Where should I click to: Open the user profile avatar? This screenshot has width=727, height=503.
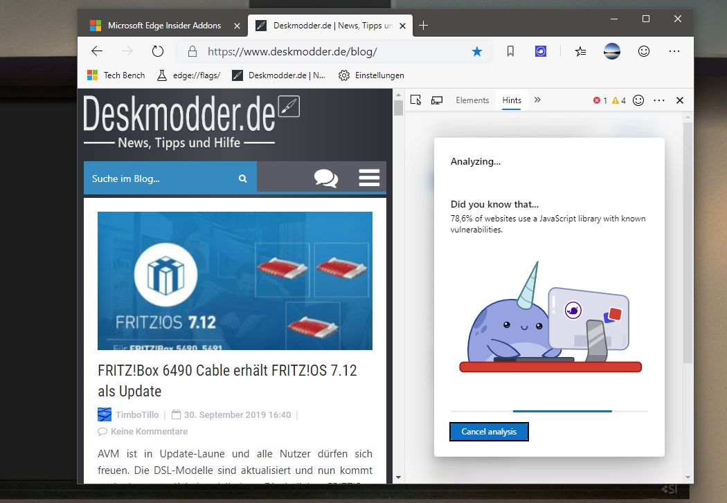point(612,51)
